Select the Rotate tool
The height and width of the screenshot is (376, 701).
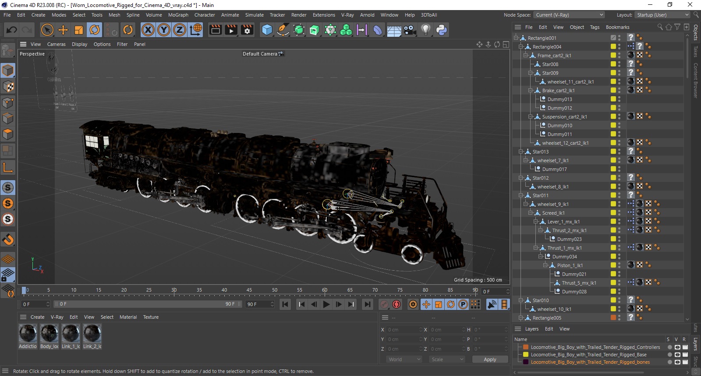point(95,30)
